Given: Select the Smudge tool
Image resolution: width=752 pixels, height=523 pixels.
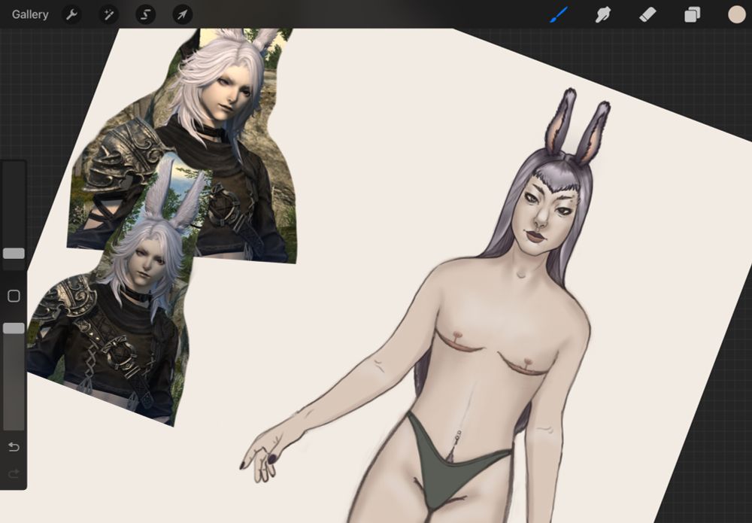Looking at the screenshot, I should pos(603,15).
